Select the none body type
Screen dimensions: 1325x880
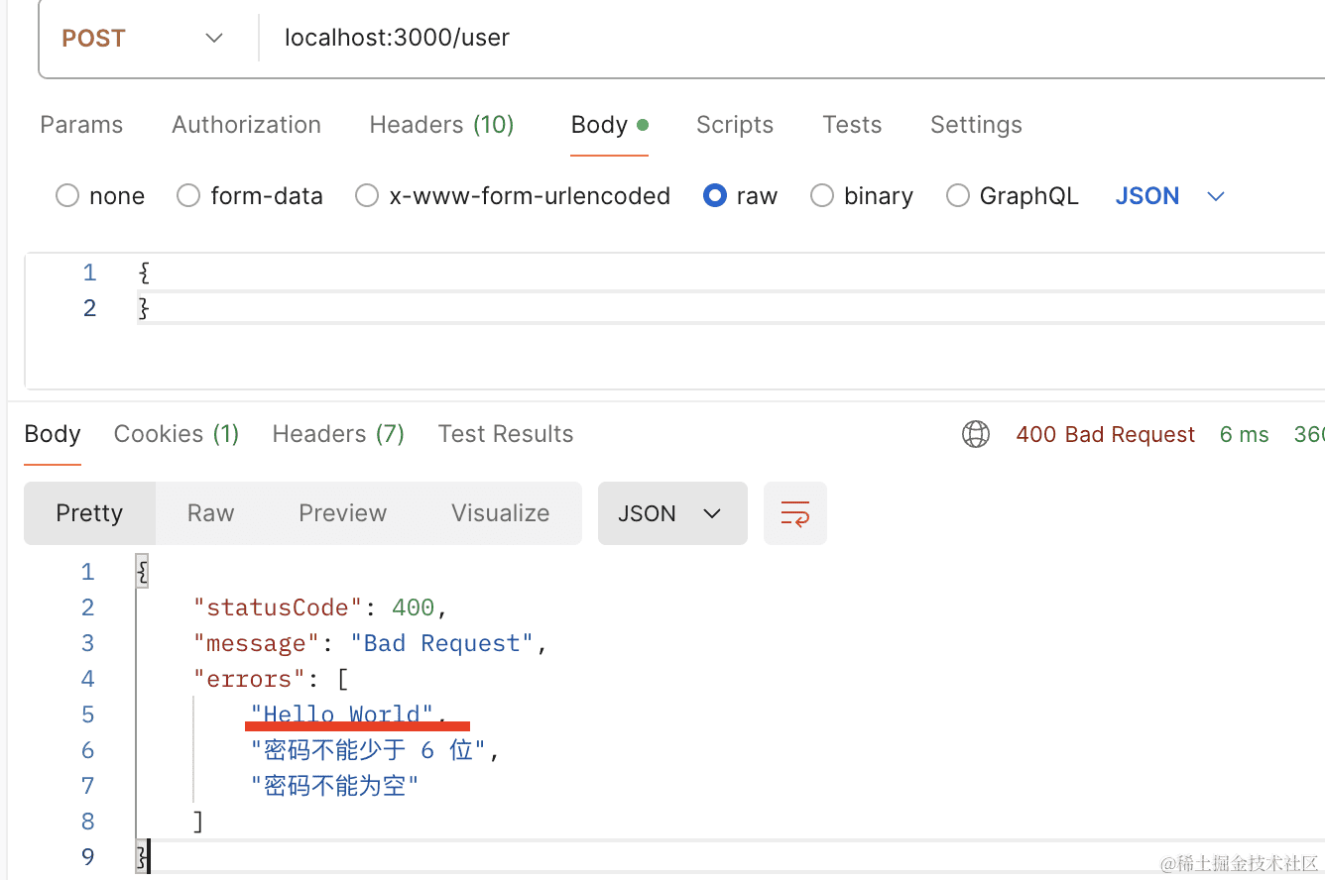67,196
